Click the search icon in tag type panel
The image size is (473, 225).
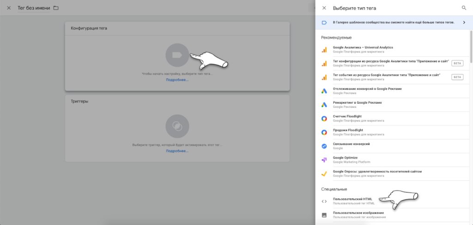464,8
